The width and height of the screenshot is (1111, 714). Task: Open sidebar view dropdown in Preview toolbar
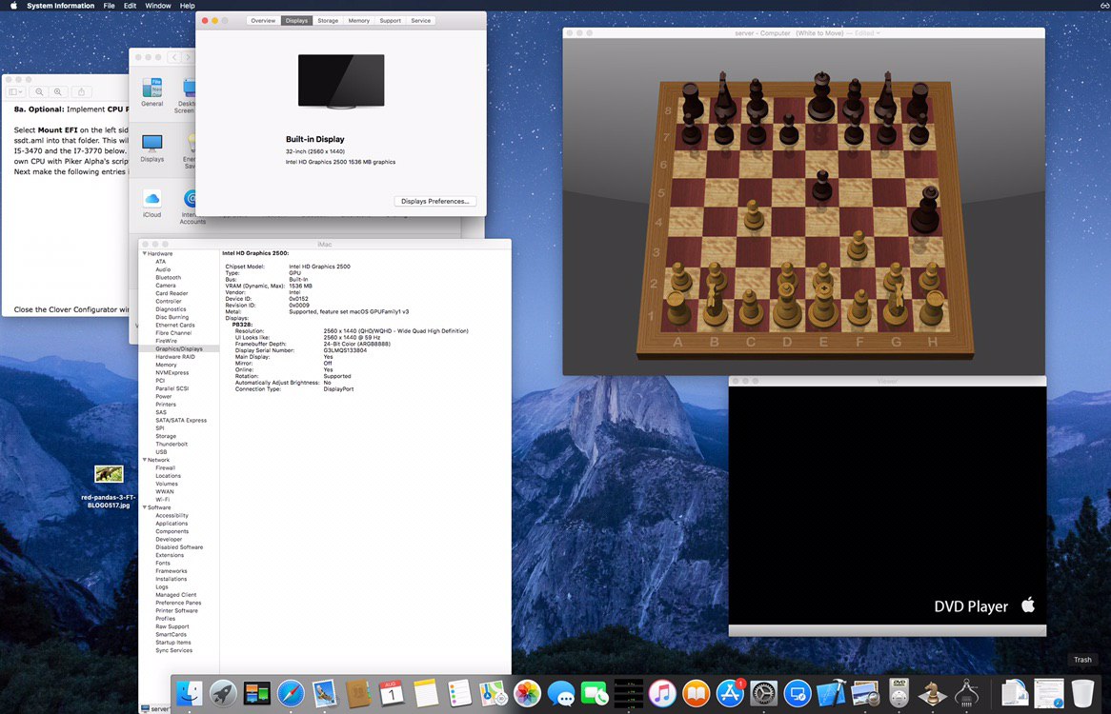tap(15, 91)
